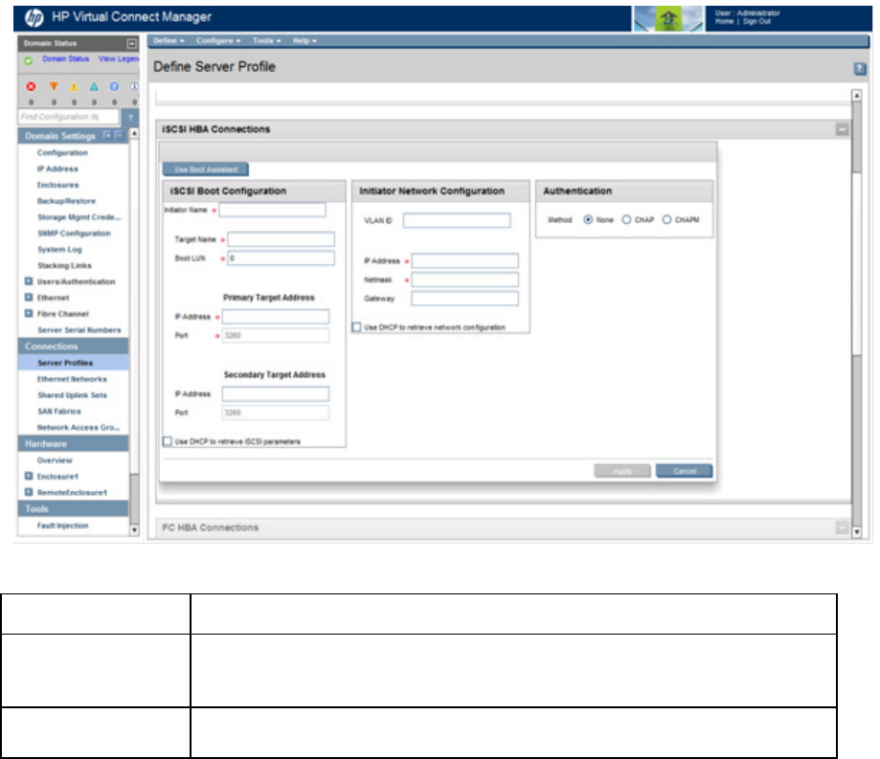Select the CHAP authentication method

click(627, 220)
